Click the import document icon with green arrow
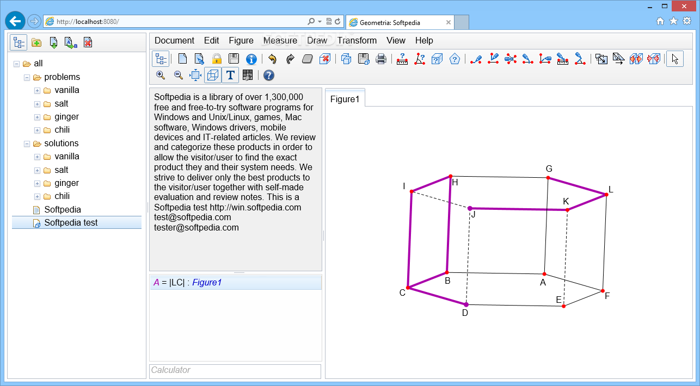700x386 pixels. pos(54,42)
